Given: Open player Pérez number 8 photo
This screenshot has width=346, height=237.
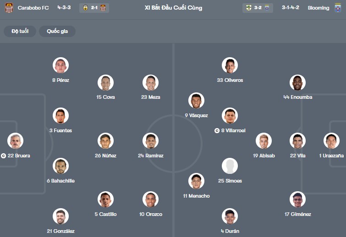Looking at the screenshot, I should pyautogui.click(x=60, y=65).
